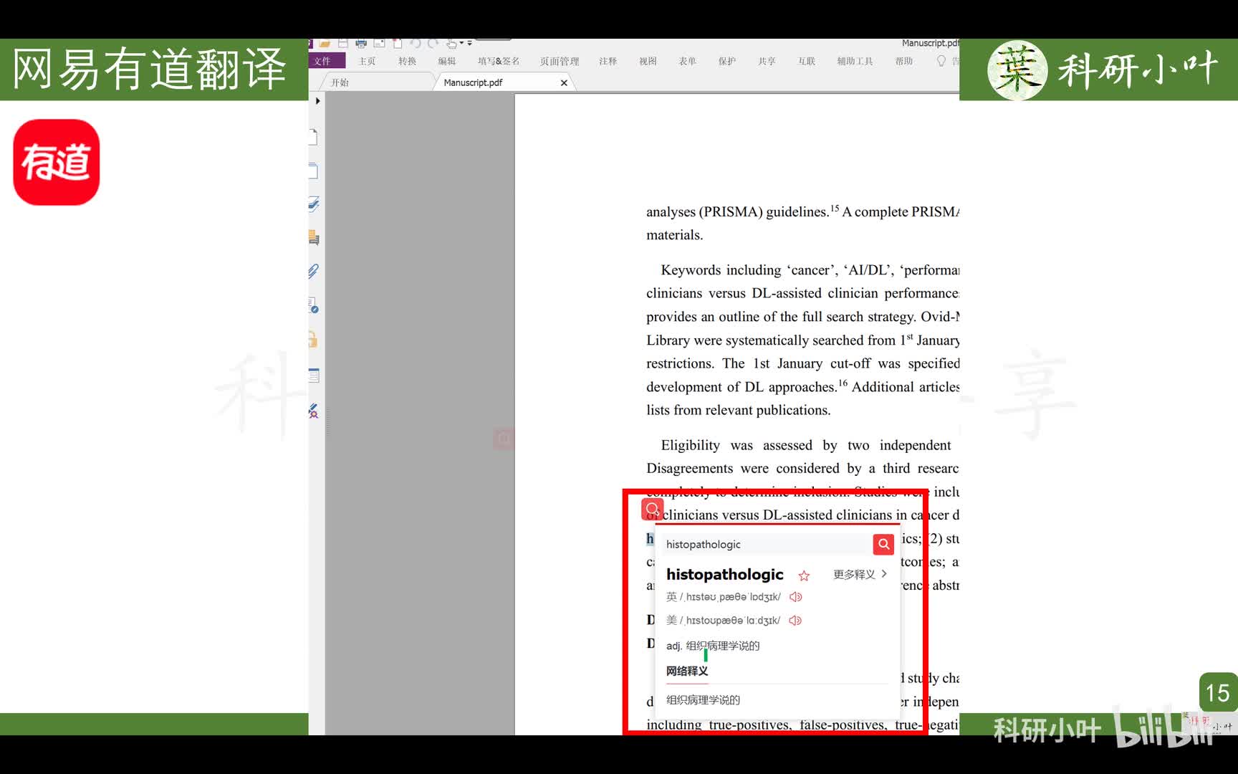Click the print icon in quick toolbar

(361, 44)
